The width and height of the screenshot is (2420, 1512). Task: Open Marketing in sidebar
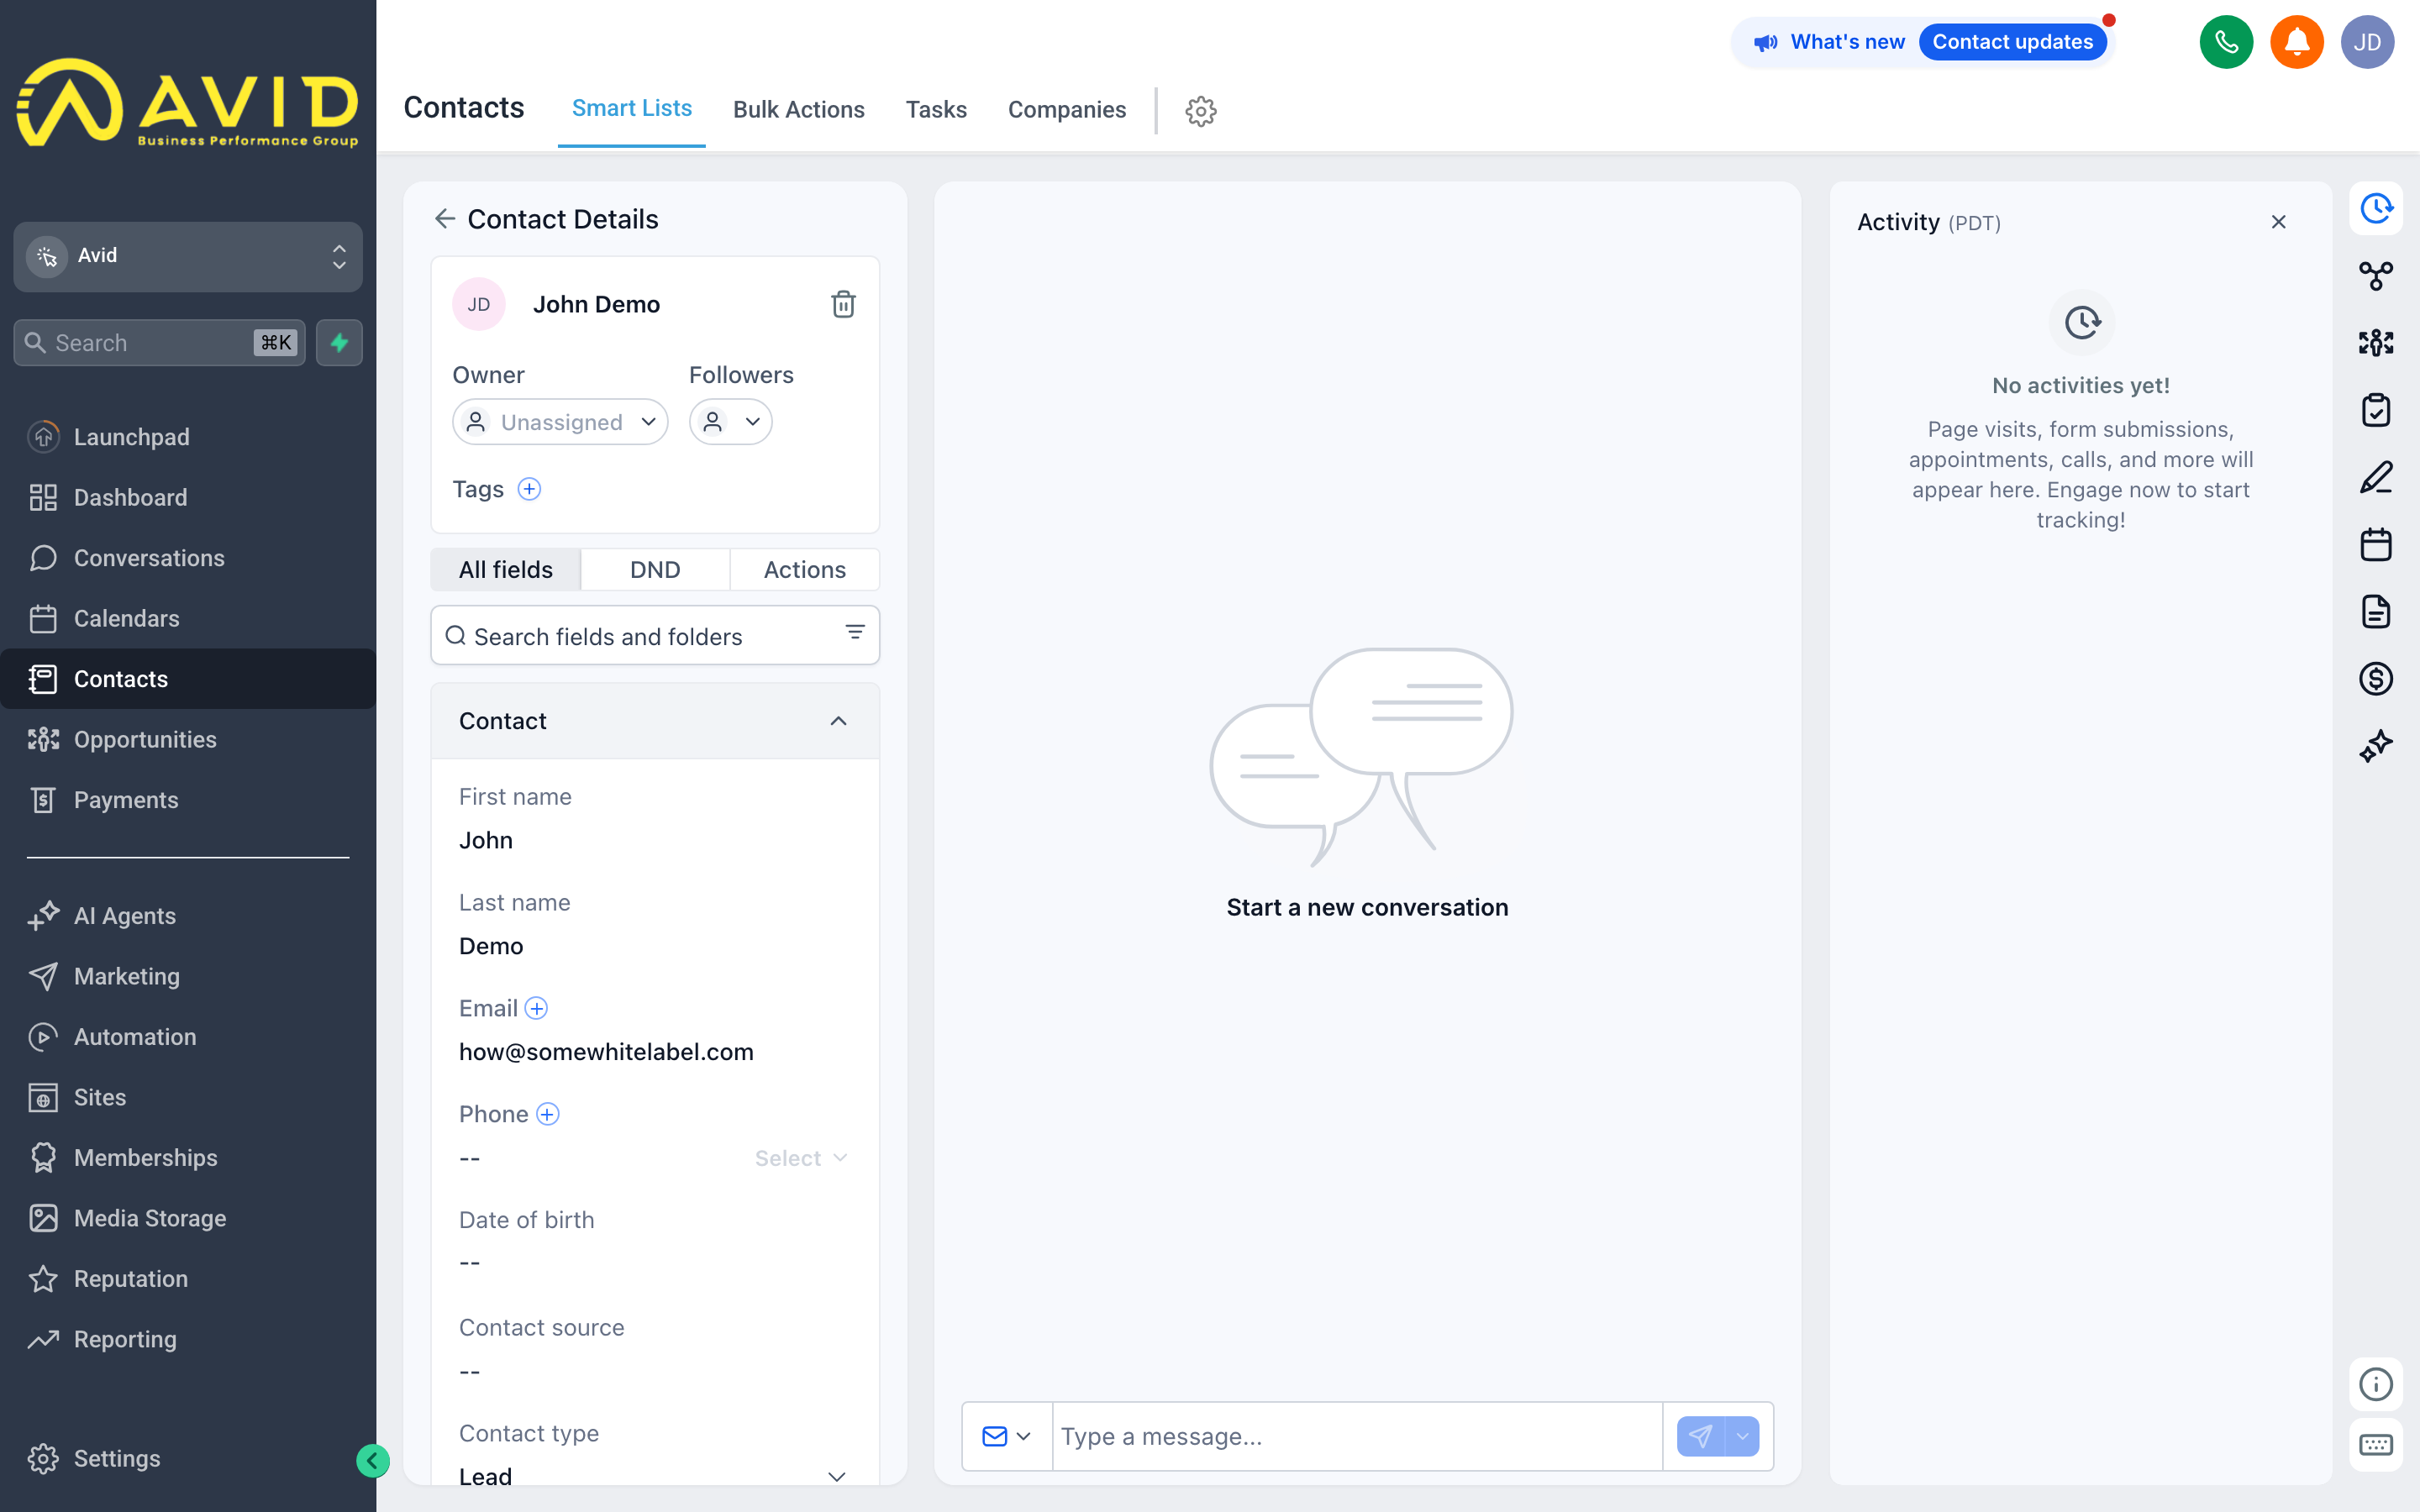(x=188, y=976)
